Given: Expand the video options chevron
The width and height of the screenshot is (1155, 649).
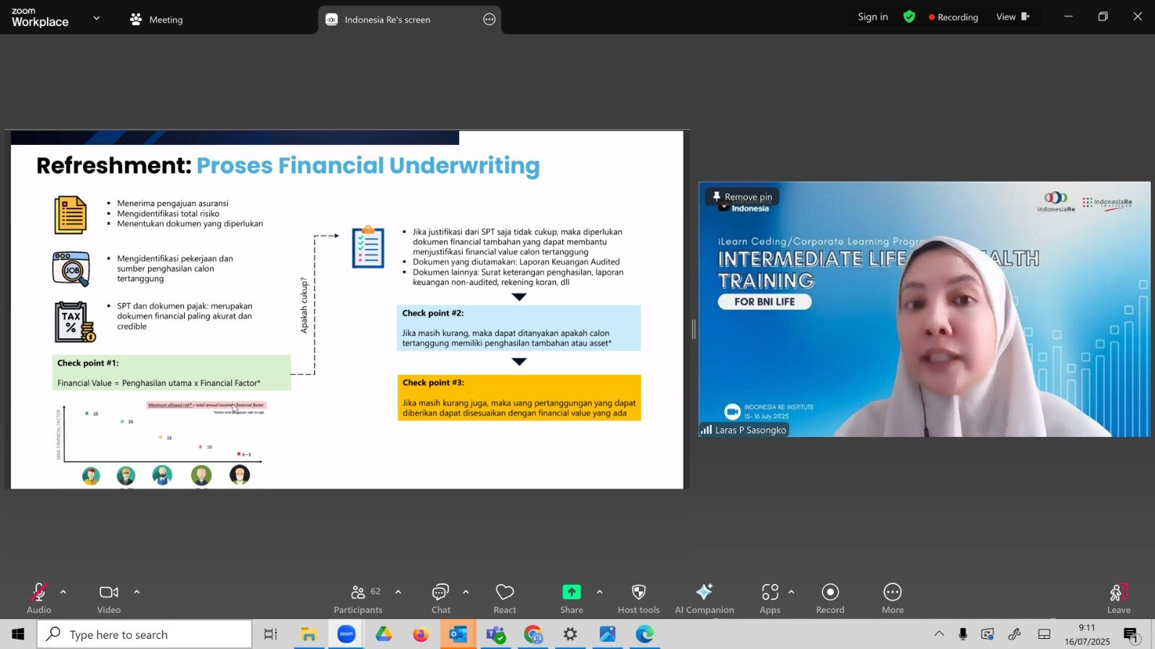Looking at the screenshot, I should coord(137,592).
